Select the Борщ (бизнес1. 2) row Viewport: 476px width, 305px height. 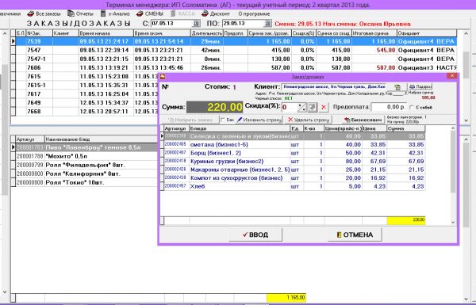pyautogui.click(x=294, y=153)
